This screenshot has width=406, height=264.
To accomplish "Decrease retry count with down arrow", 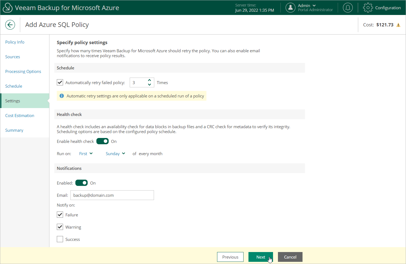I will pyautogui.click(x=149, y=85).
